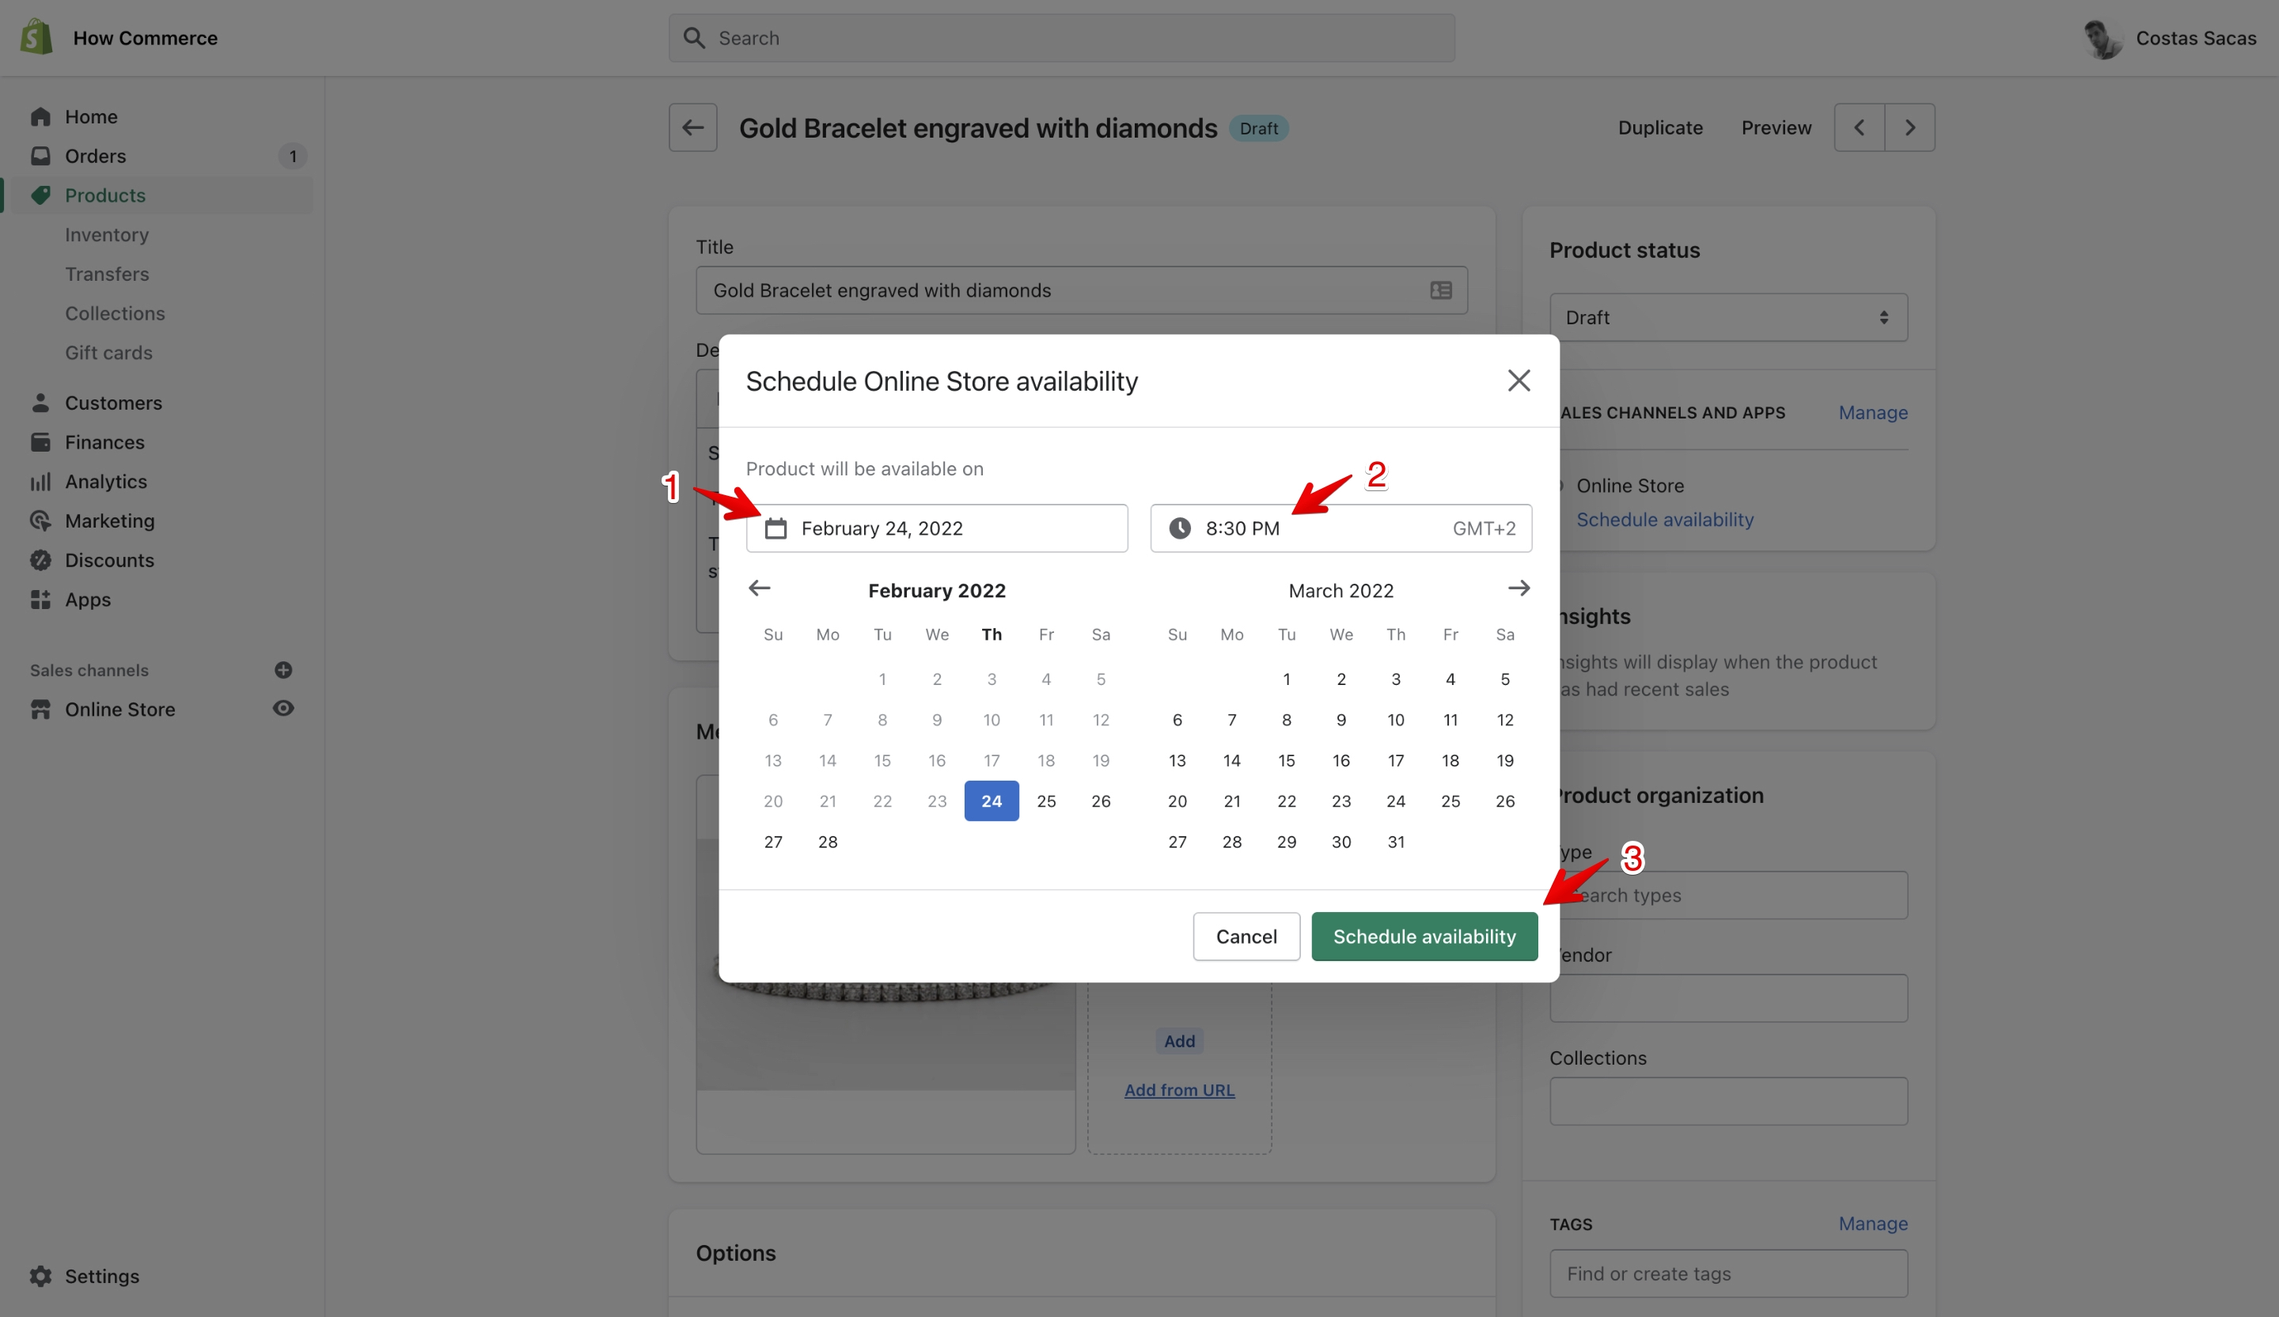
Task: Click Manage next to Tags
Action: (1873, 1223)
